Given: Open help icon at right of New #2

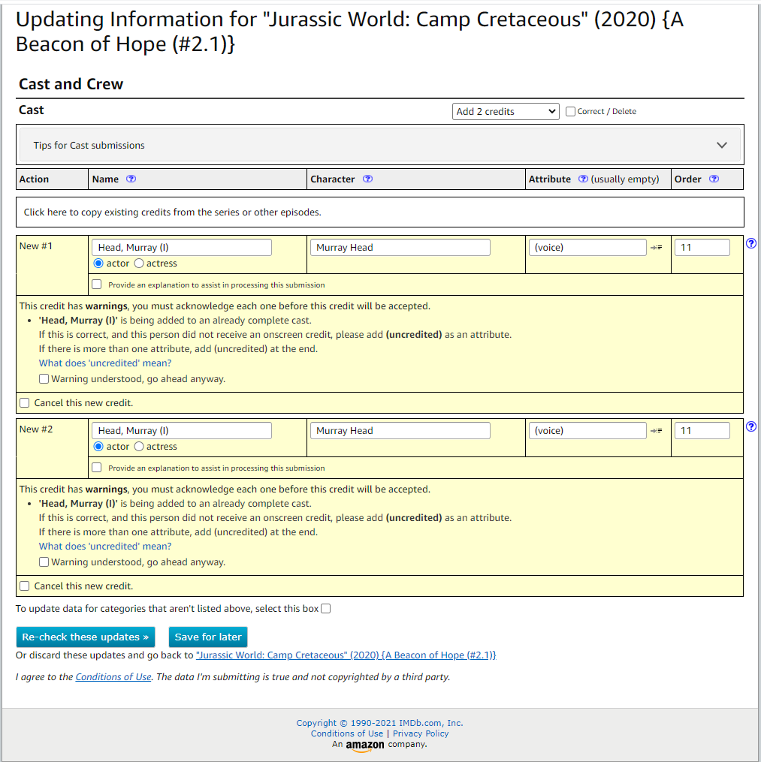Looking at the screenshot, I should click(x=751, y=427).
